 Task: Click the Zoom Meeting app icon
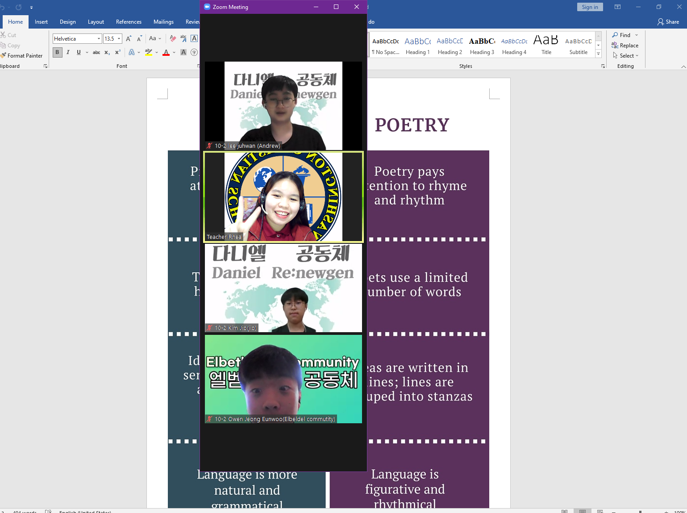pos(207,7)
